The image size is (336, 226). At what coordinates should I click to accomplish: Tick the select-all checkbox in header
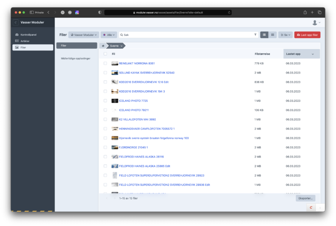click(105, 54)
